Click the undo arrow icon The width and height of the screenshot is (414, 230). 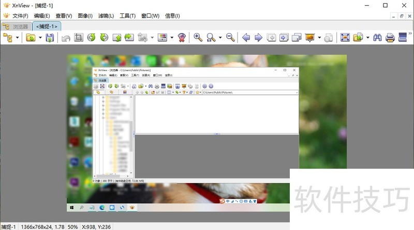coord(66,38)
